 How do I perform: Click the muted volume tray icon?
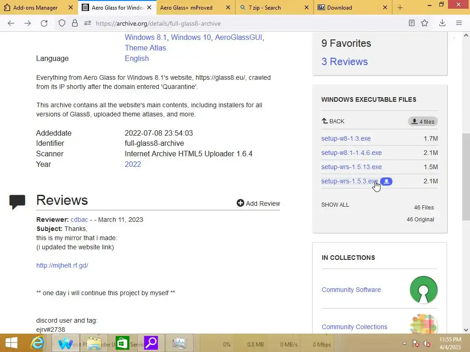pyautogui.click(x=427, y=343)
